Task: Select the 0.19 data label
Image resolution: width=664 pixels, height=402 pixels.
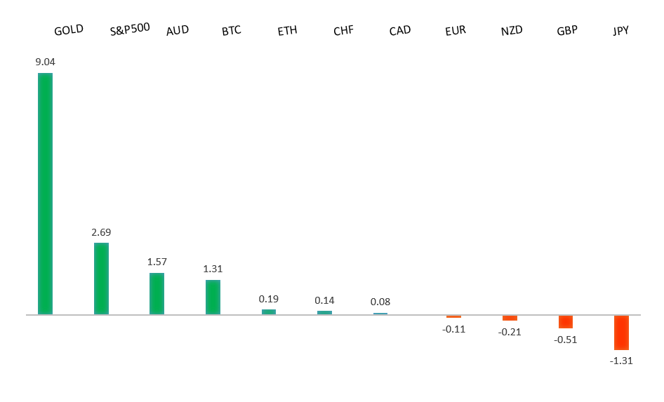Action: pos(269,299)
